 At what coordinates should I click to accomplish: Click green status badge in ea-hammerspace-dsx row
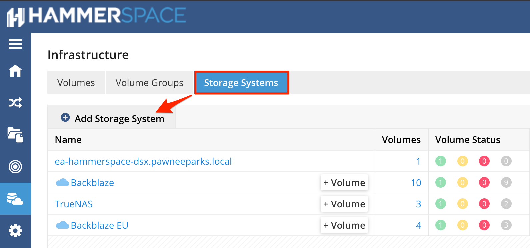click(441, 161)
